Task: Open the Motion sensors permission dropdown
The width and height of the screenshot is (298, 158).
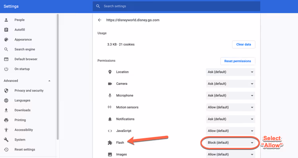Action: click(x=230, y=107)
